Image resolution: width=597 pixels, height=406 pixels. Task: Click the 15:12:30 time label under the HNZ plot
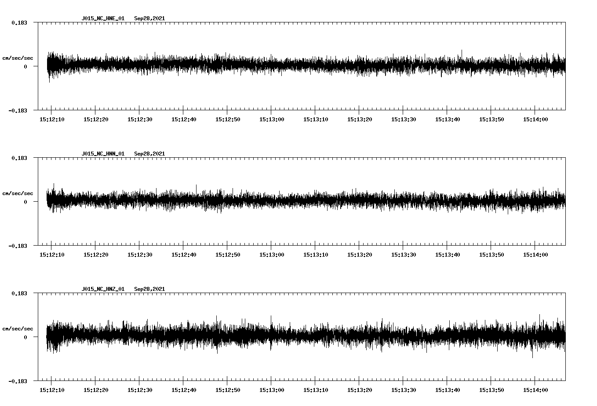(140, 390)
